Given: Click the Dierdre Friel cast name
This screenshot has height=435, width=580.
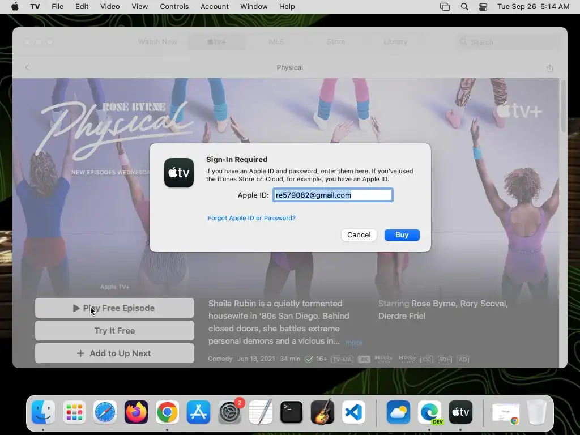Looking at the screenshot, I should [x=402, y=316].
